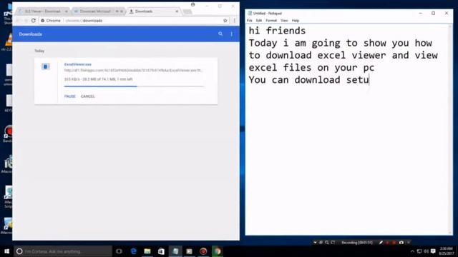Click the taskbar clock showing 2:30 AM

(447, 251)
